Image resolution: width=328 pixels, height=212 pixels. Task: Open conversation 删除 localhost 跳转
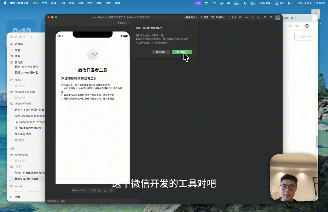point(26,67)
